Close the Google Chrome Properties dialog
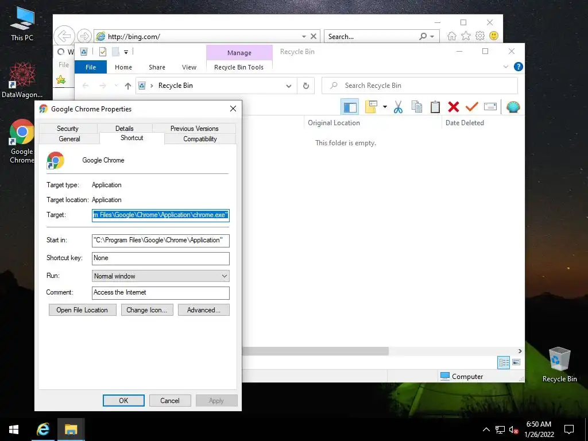This screenshot has width=588, height=441. pyautogui.click(x=233, y=109)
